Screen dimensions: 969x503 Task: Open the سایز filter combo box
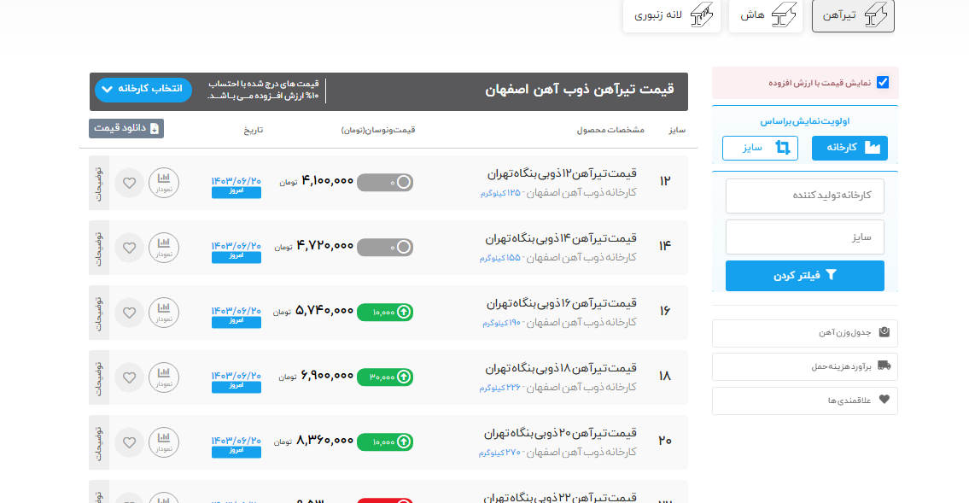tap(804, 237)
